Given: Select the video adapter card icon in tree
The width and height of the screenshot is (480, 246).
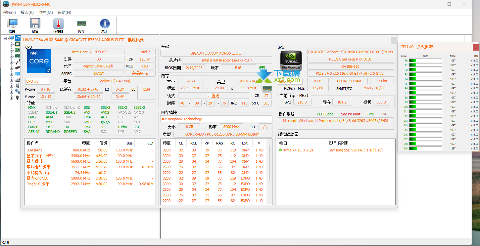Looking at the screenshot, I should pos(18,68).
